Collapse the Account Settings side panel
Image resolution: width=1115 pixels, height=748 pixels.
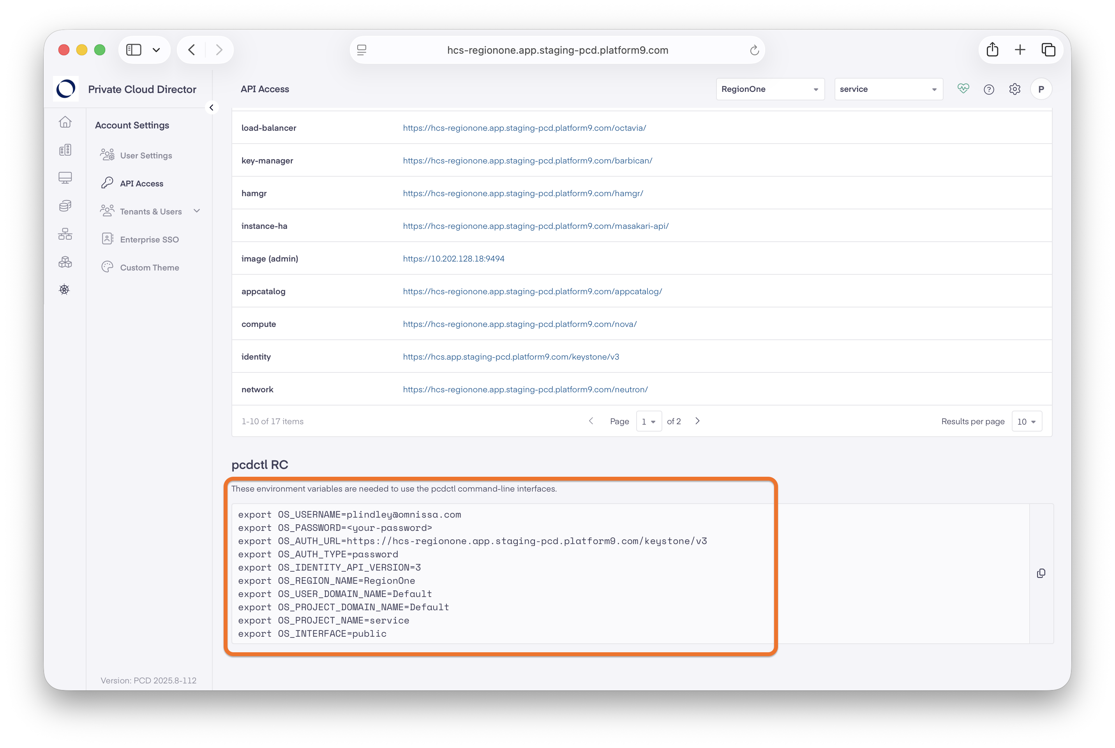(212, 107)
